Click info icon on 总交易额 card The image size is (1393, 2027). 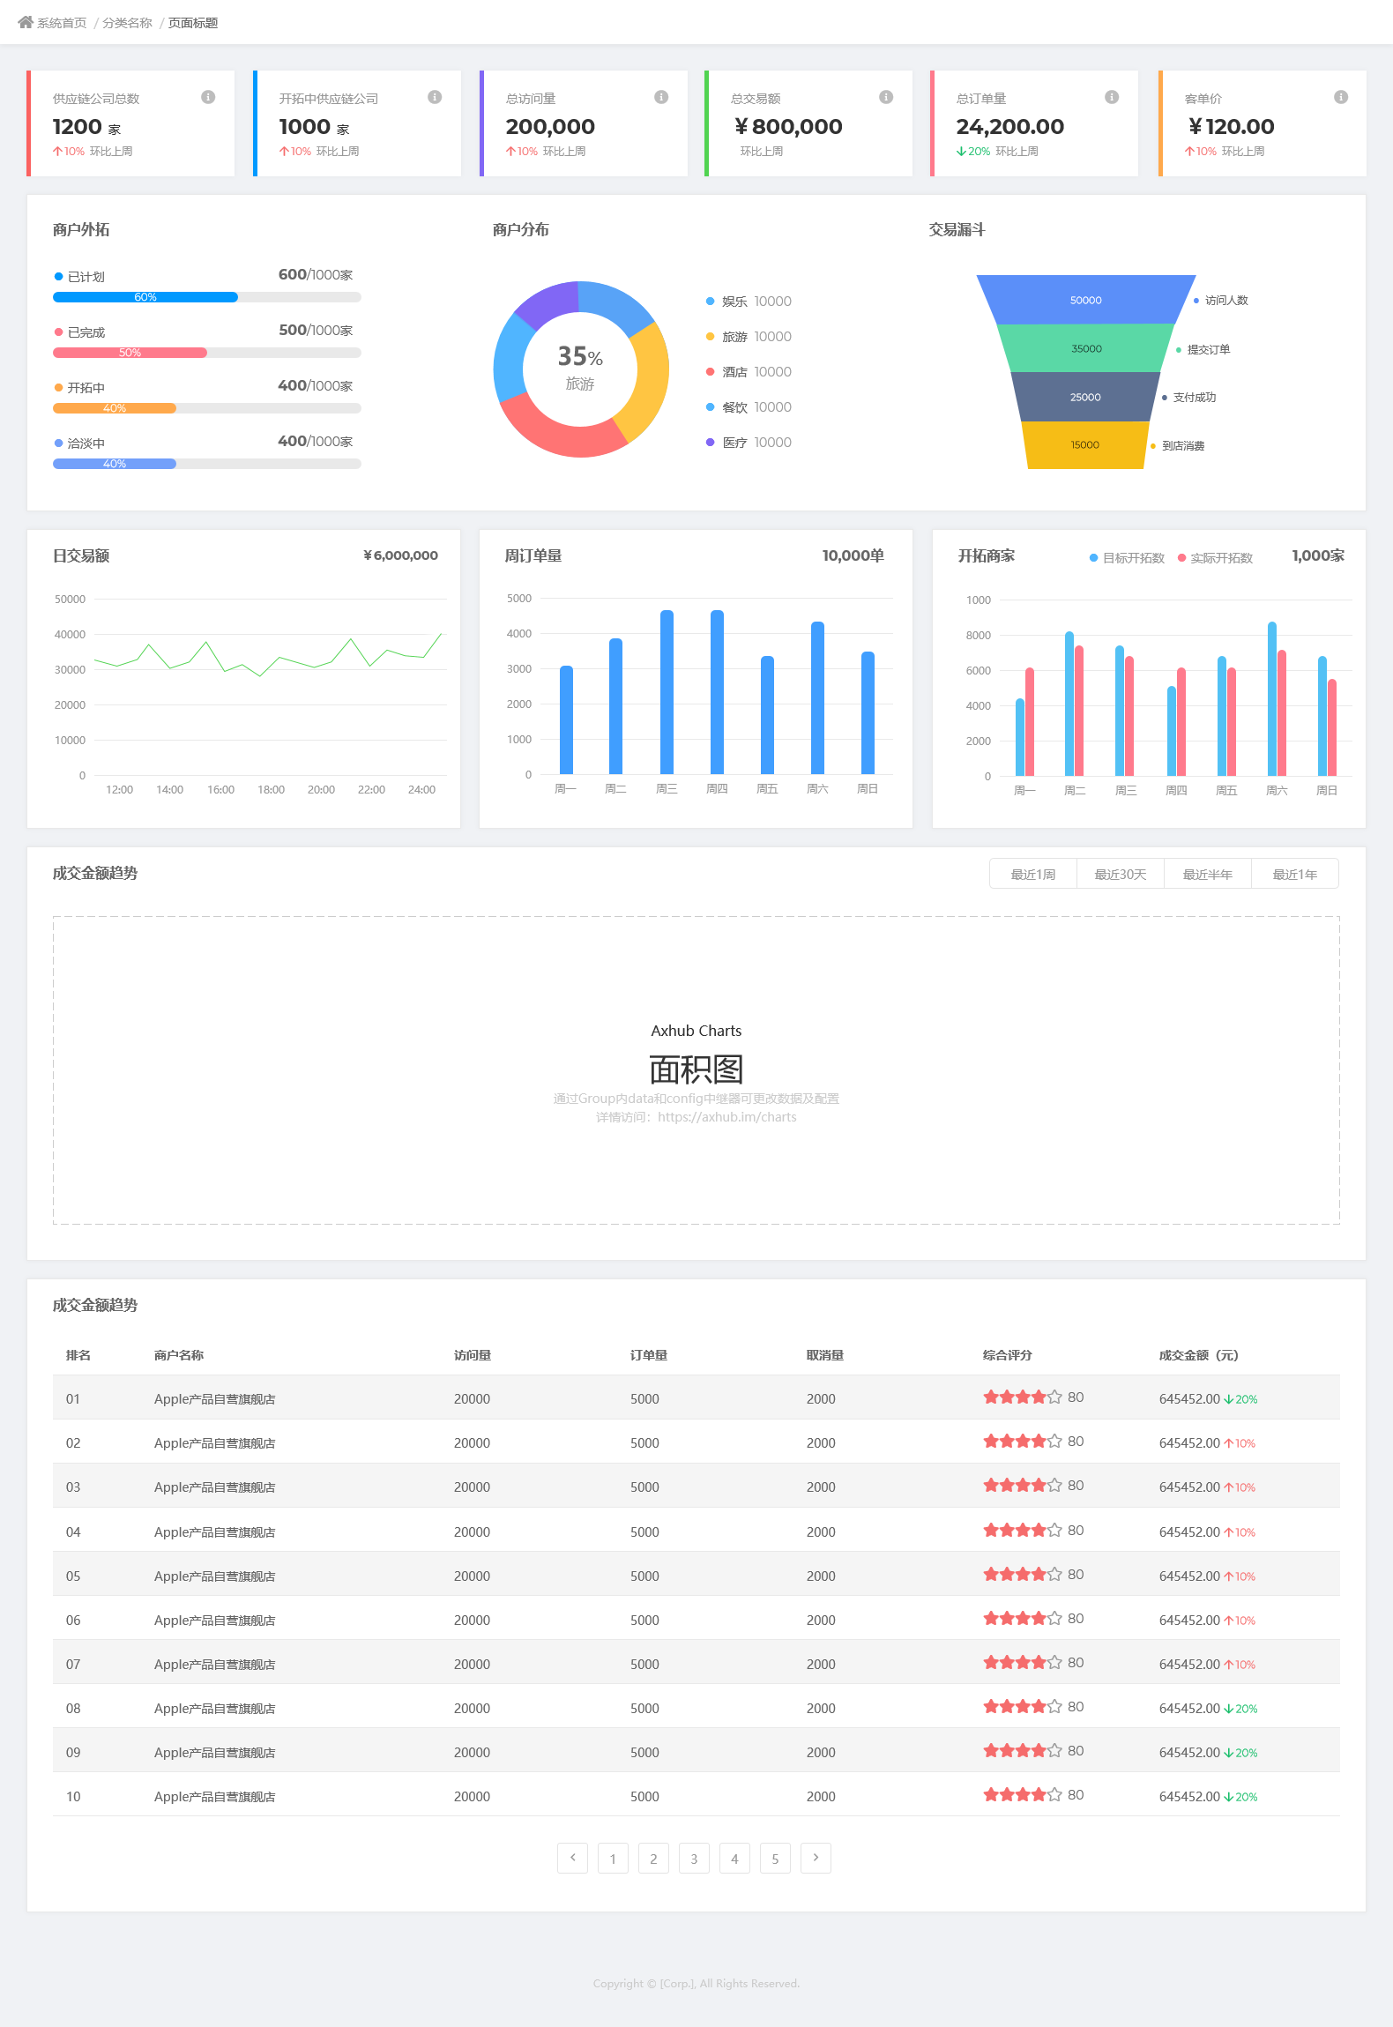886,97
